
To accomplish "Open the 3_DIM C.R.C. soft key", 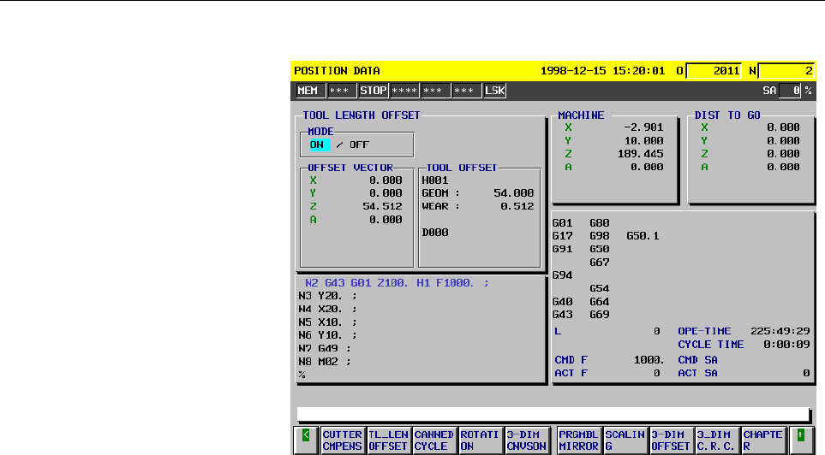I will [x=716, y=440].
